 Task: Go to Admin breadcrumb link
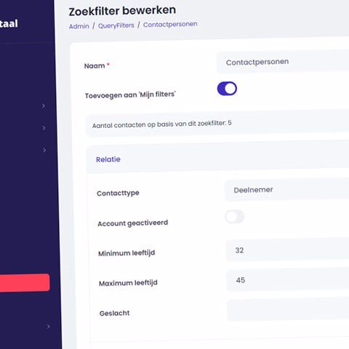[x=79, y=26]
